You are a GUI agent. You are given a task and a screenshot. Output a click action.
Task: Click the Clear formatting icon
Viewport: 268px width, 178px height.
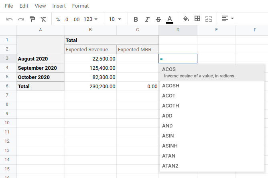(x=43, y=19)
